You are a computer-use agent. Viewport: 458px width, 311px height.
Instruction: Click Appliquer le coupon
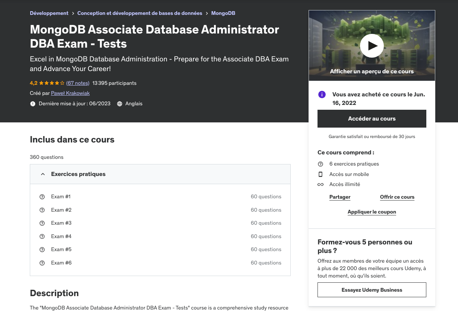click(x=372, y=212)
